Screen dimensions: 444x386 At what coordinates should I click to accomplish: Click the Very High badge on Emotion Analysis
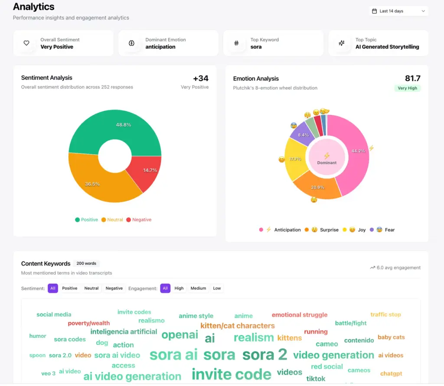407,88
